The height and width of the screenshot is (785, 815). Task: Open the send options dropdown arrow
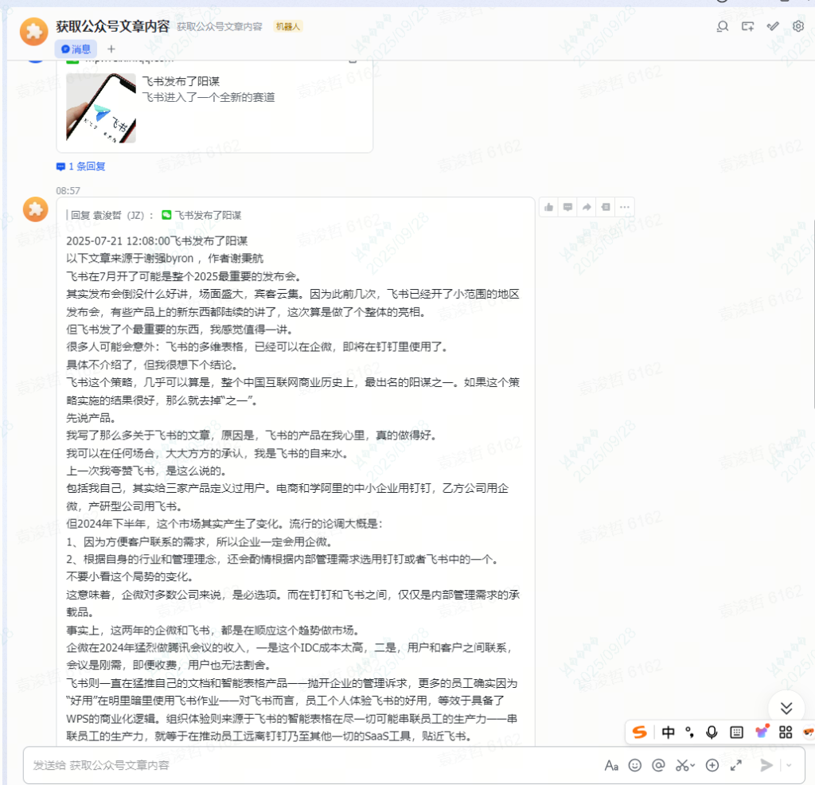coord(790,765)
